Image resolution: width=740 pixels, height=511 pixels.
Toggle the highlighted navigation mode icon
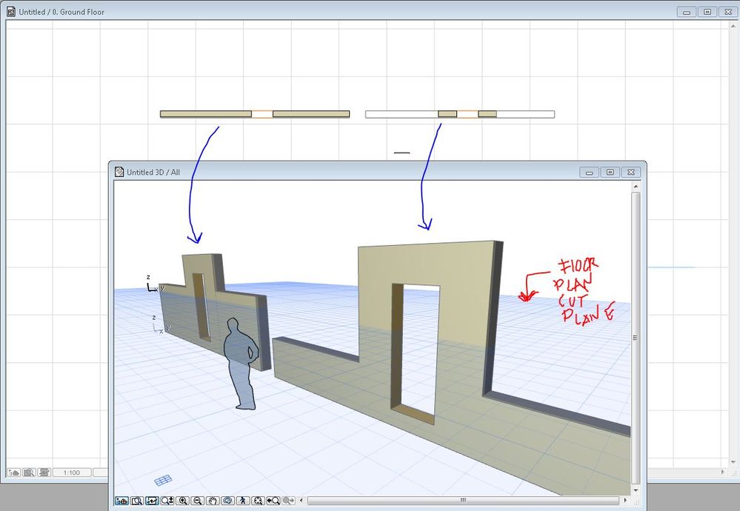(x=152, y=501)
